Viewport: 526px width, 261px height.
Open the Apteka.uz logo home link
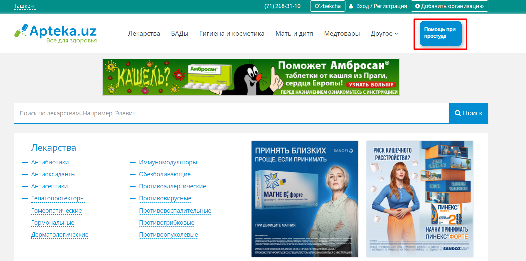click(x=55, y=33)
